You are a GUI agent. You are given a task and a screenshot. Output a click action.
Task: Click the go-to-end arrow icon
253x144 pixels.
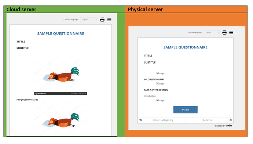(x=230, y=120)
